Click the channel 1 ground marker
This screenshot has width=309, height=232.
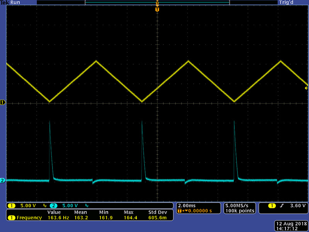(3, 102)
